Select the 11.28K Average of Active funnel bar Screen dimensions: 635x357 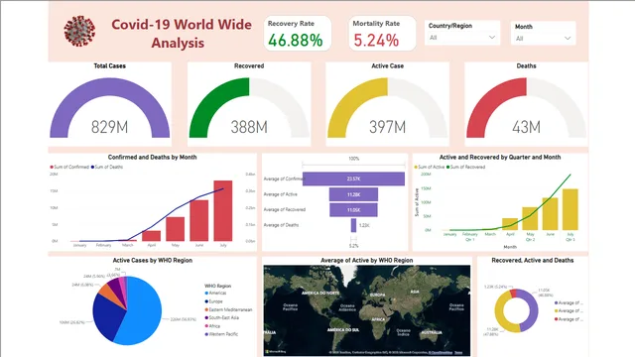pos(353,194)
